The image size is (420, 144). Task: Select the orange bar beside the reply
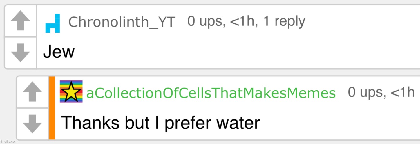(52, 108)
